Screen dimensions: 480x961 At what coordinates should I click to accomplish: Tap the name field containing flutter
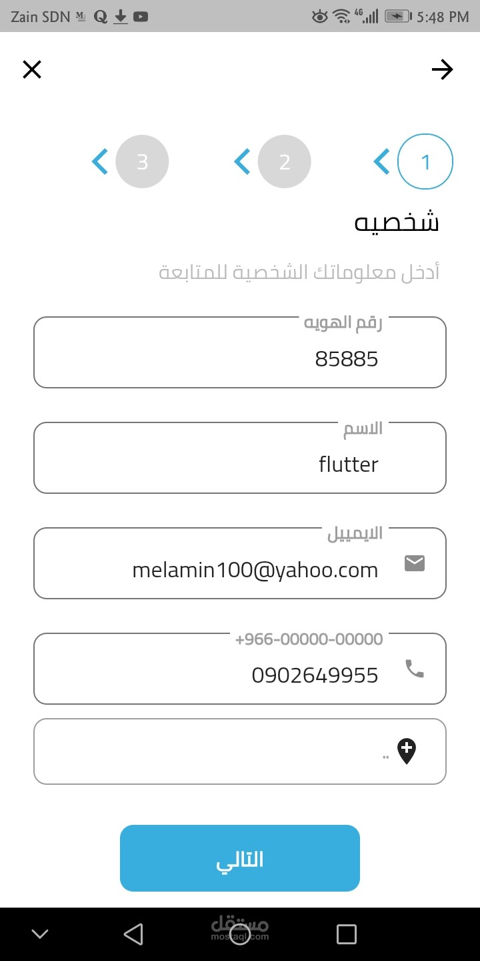(240, 464)
